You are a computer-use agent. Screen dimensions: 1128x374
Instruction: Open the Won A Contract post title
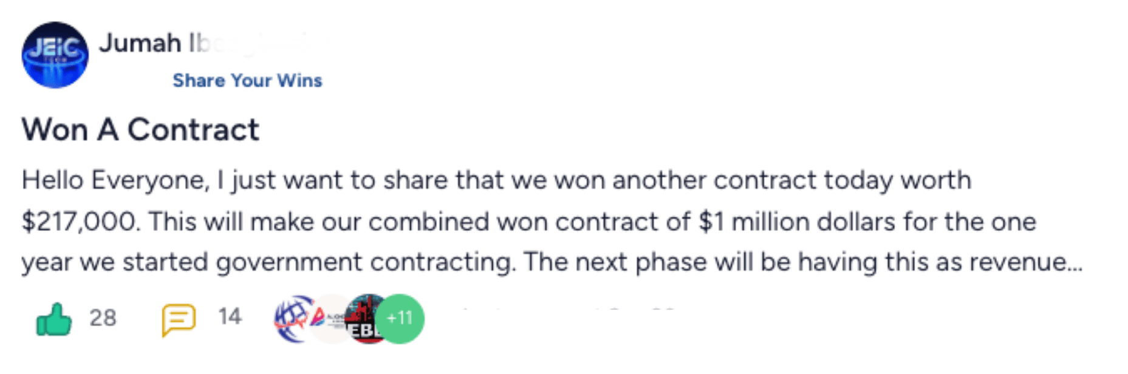140,129
